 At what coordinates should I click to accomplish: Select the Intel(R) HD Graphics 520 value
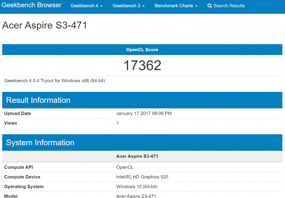pyautogui.click(x=142, y=177)
